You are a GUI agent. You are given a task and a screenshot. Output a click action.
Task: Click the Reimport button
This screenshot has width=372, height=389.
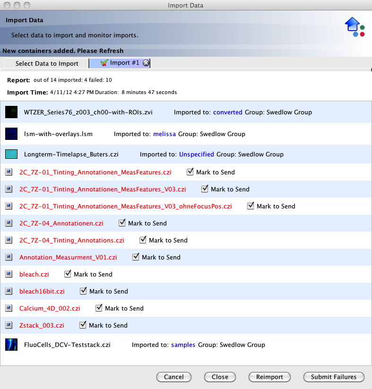pyautogui.click(x=269, y=377)
